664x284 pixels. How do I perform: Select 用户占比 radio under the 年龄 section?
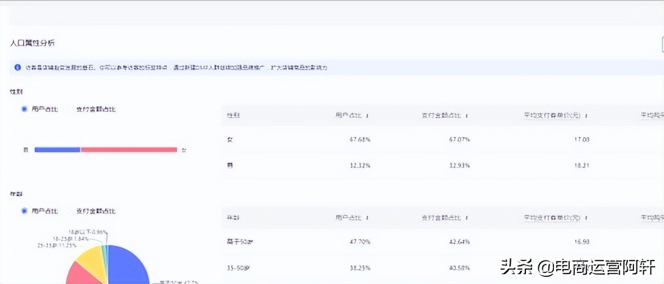click(x=24, y=211)
